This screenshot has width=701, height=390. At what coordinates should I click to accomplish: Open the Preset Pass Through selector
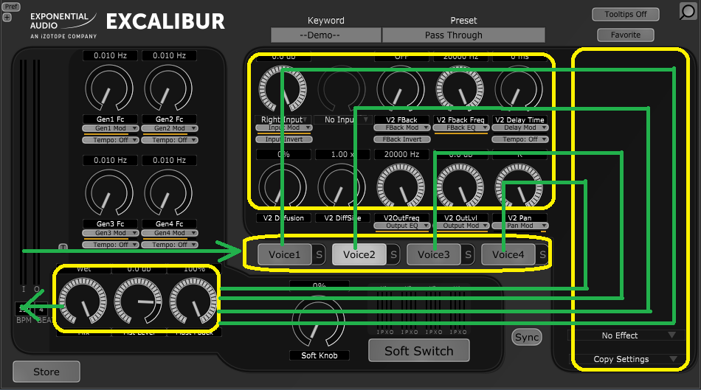point(463,35)
